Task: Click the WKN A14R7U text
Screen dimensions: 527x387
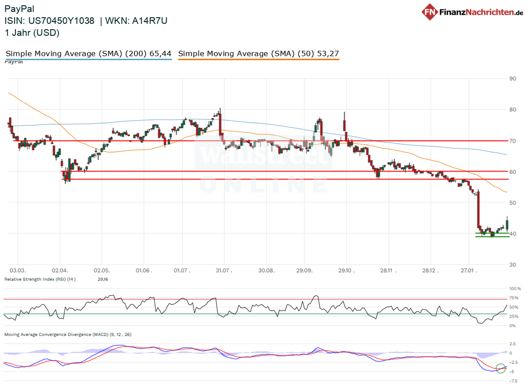Action: pyautogui.click(x=135, y=20)
